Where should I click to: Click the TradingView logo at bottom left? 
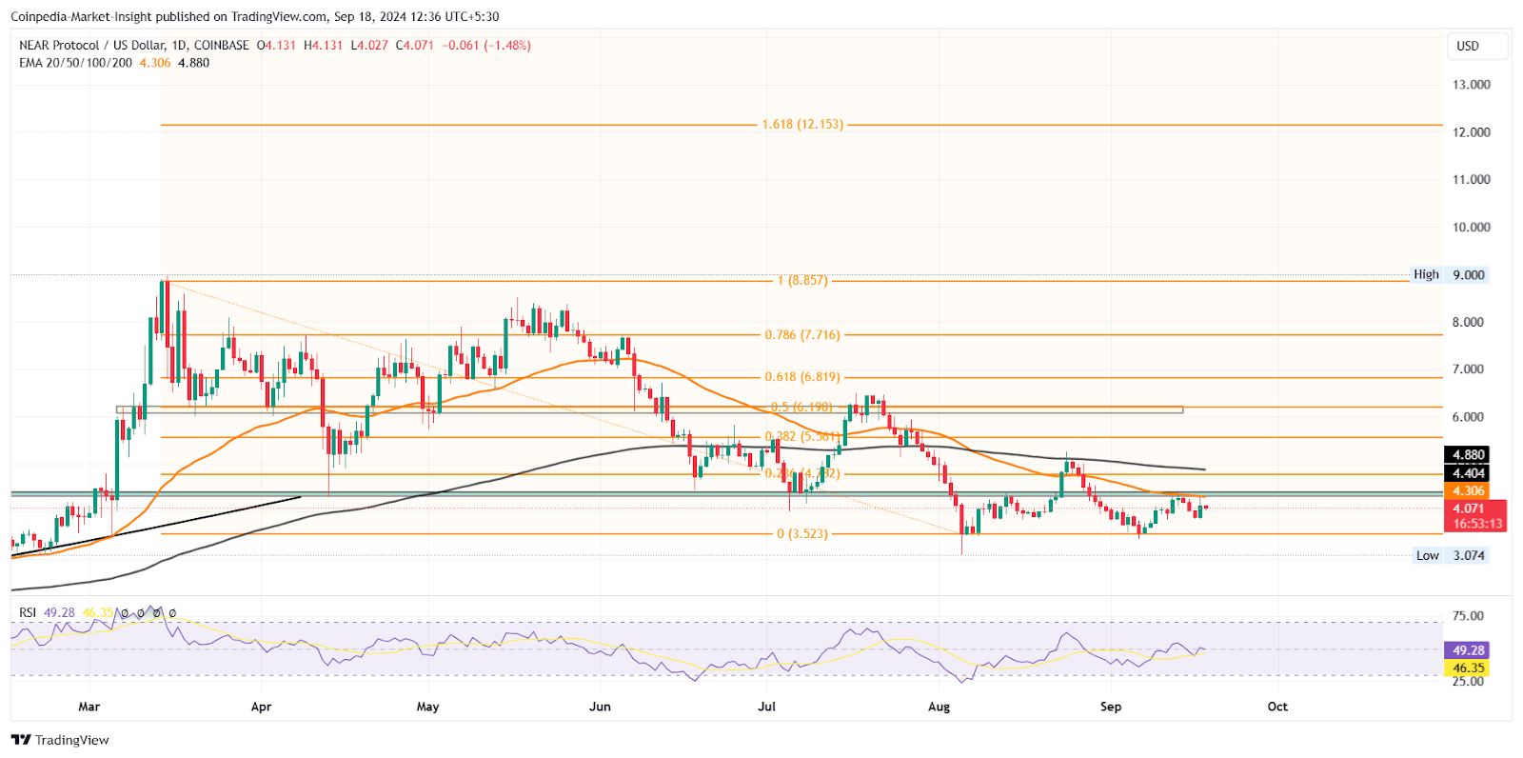(60, 740)
